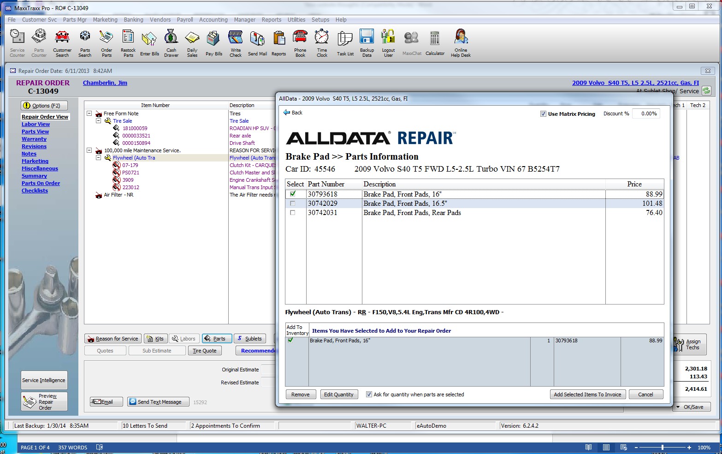Open the Write Check tool

click(x=235, y=43)
